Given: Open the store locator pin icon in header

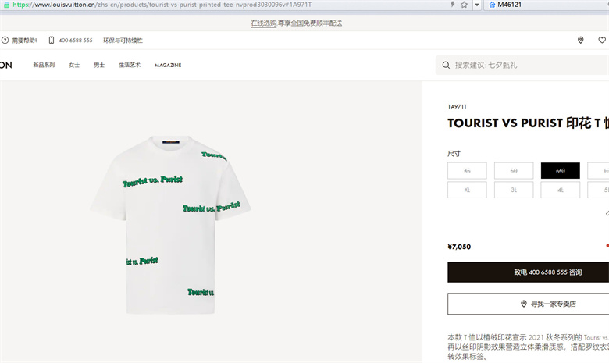Looking at the screenshot, I should tap(581, 40).
